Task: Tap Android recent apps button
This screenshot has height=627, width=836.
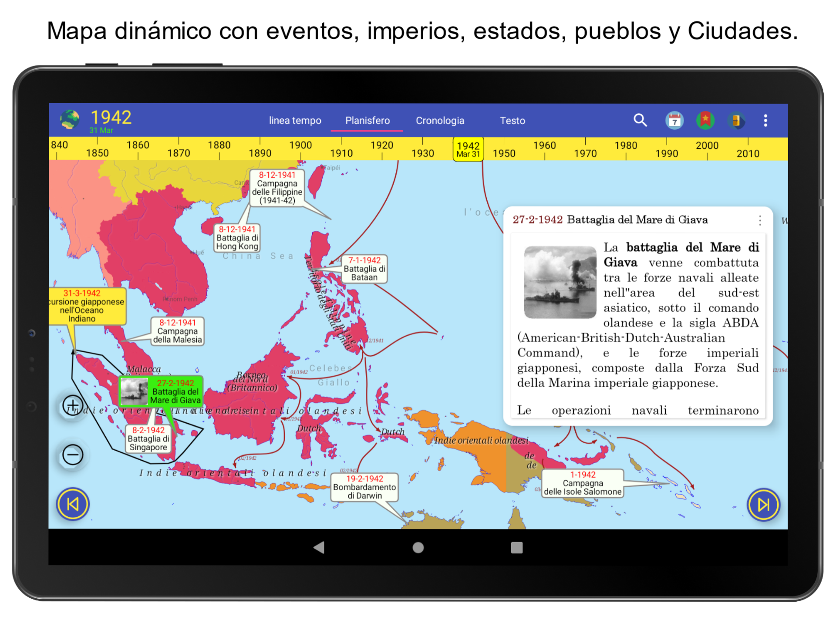Action: (517, 547)
